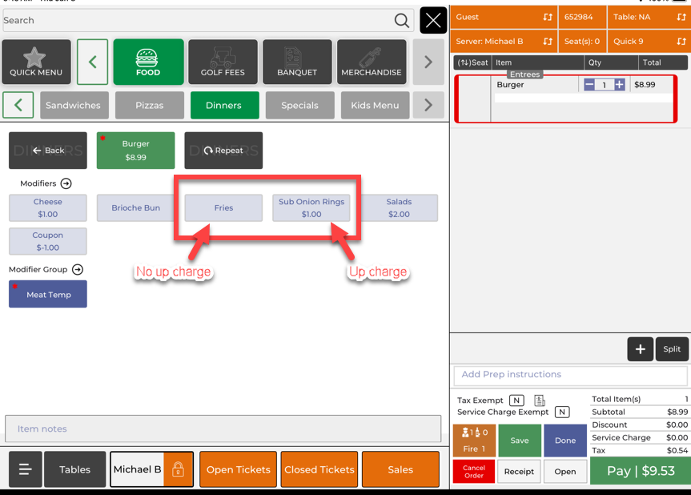Screen dimensions: 691x495
Task: Click the receipt note icon by Tax Exempt
Action: click(x=540, y=400)
